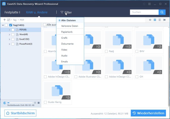The image size is (170, 119).
Task: Choose Verlorene Daten filter
Action: 70,26
